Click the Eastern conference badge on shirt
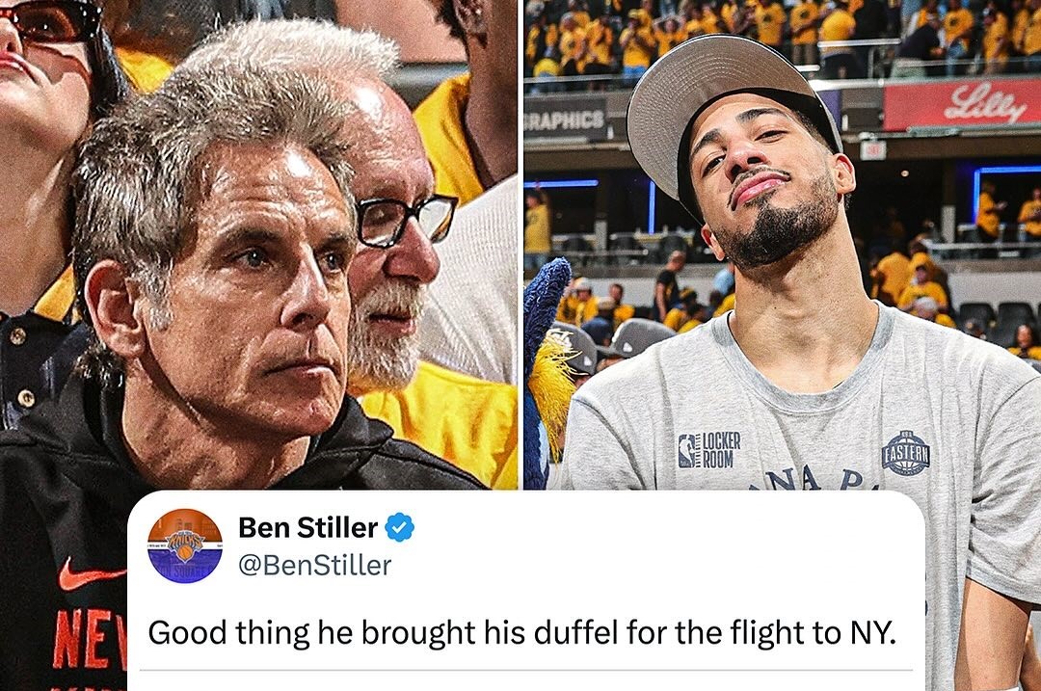The width and height of the screenshot is (1041, 691). (905, 453)
